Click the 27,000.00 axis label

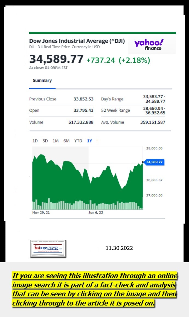(x=154, y=195)
